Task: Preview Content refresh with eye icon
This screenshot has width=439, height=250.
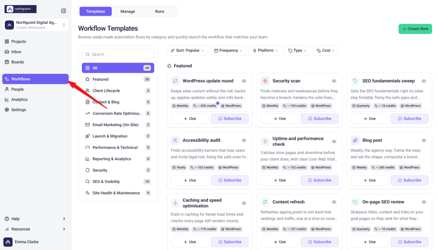Action: click(x=334, y=202)
